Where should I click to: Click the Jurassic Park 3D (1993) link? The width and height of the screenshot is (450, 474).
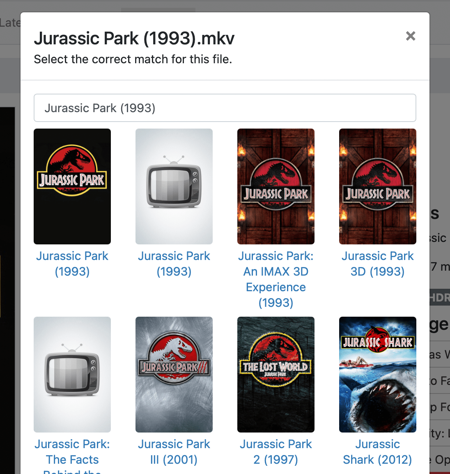pyautogui.click(x=378, y=264)
